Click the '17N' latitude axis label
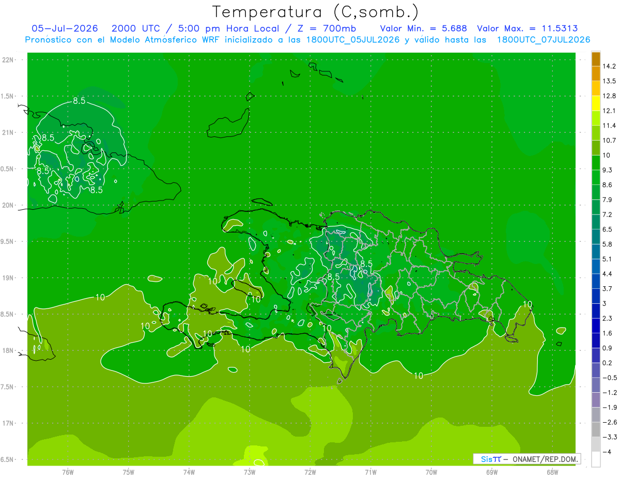The image size is (620, 479). click(x=8, y=423)
